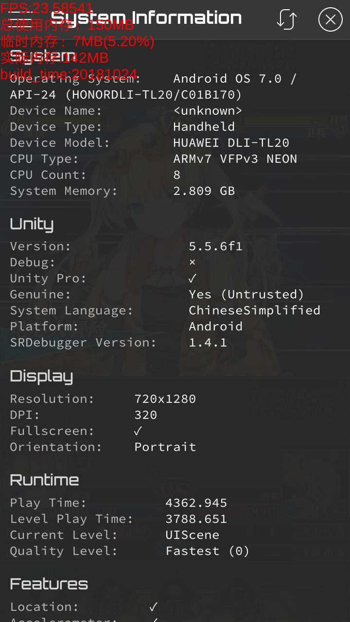Select the Features section heading
The height and width of the screenshot is (622, 350).
[x=49, y=584]
